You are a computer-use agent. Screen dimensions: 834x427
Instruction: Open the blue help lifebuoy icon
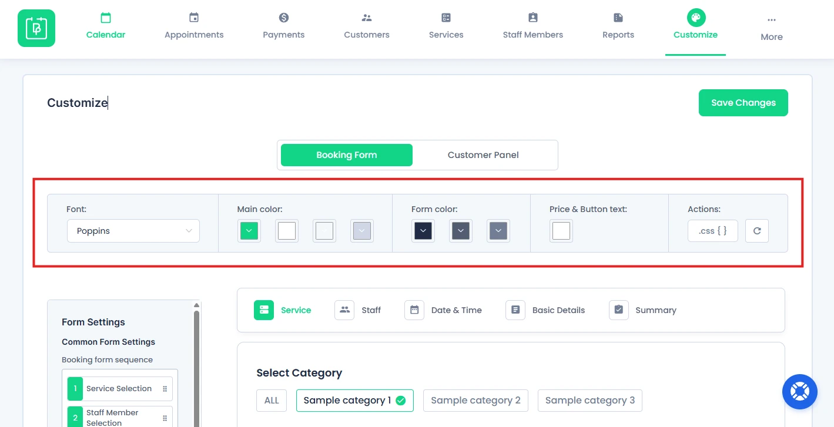point(800,392)
